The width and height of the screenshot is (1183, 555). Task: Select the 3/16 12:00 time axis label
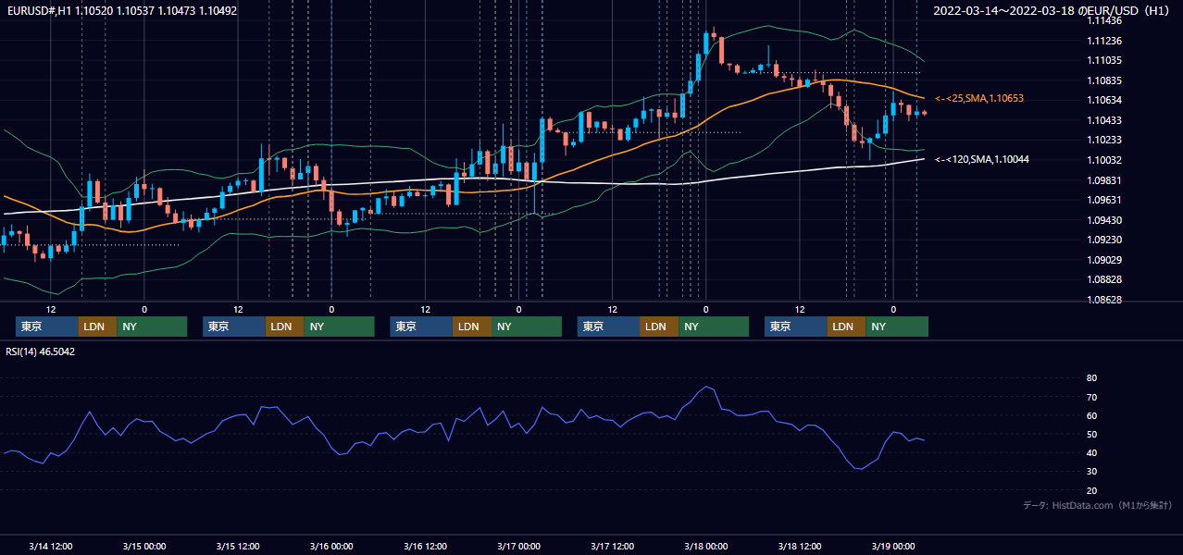coord(425,546)
